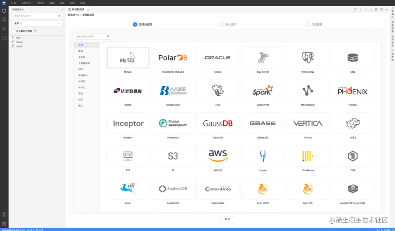
Task: Open the user account icon at bottom-left
Action: click(x=4, y=215)
